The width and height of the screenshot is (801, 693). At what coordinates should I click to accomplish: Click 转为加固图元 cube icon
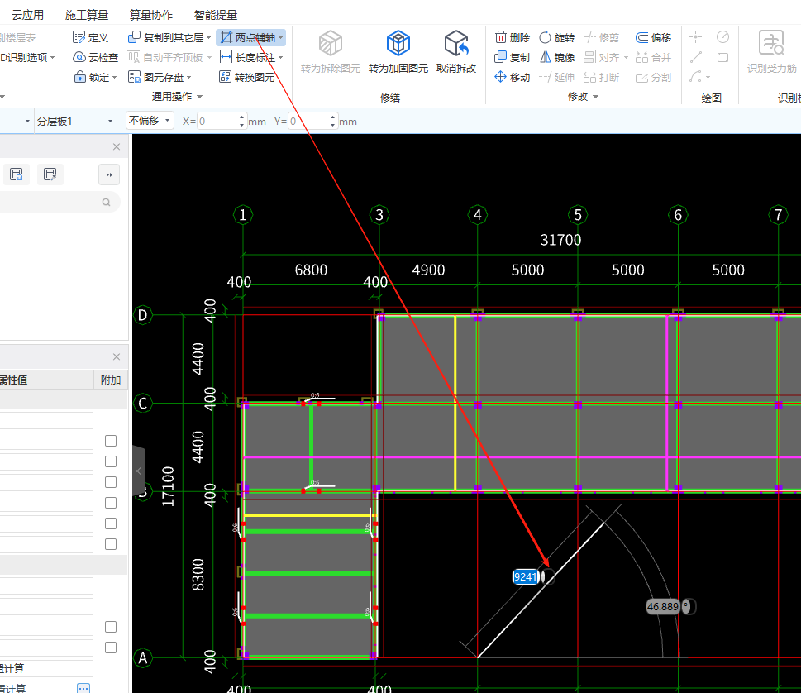click(x=398, y=43)
